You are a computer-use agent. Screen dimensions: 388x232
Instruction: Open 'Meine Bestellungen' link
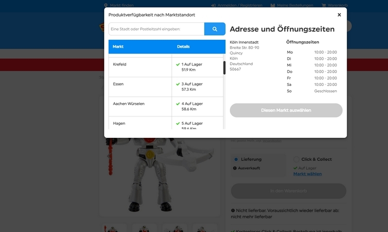[x=295, y=5]
